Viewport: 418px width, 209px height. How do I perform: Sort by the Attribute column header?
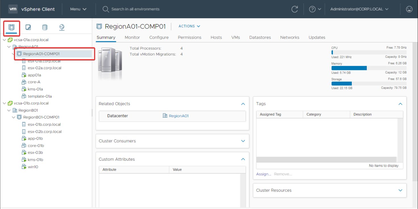tap(134, 170)
